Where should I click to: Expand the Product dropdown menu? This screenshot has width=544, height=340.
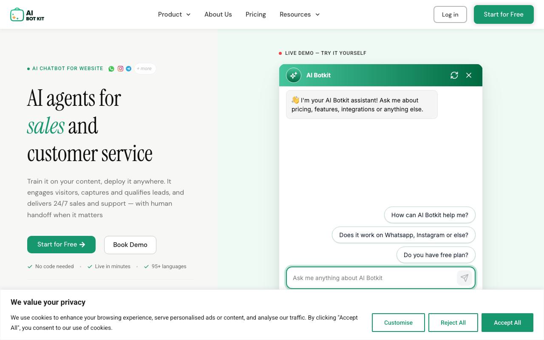click(x=174, y=14)
